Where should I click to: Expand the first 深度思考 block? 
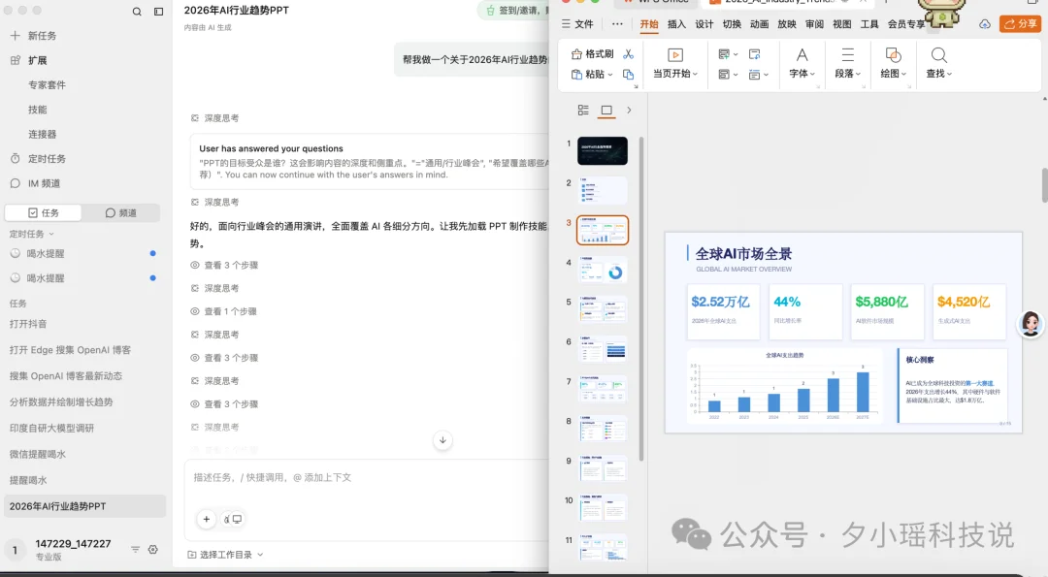pyautogui.click(x=215, y=118)
